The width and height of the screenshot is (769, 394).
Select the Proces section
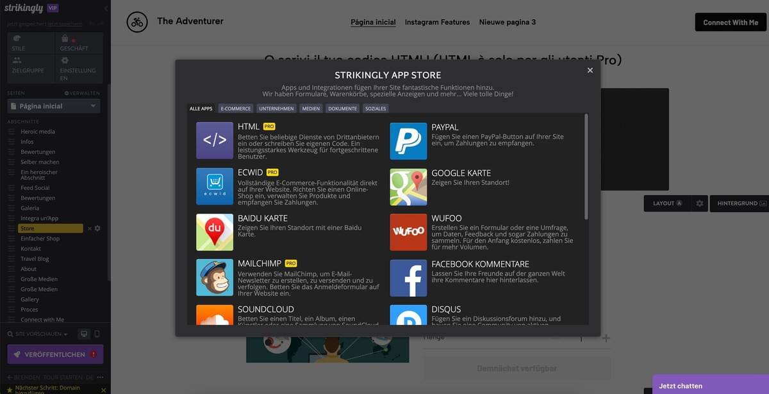pos(29,310)
